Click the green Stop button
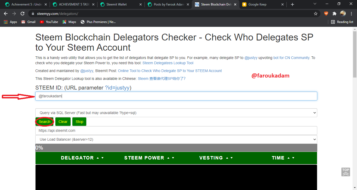The height and width of the screenshot is (190, 357). click(79, 122)
